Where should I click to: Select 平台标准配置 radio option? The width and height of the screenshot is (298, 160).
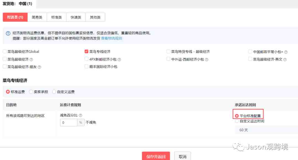click(237, 116)
